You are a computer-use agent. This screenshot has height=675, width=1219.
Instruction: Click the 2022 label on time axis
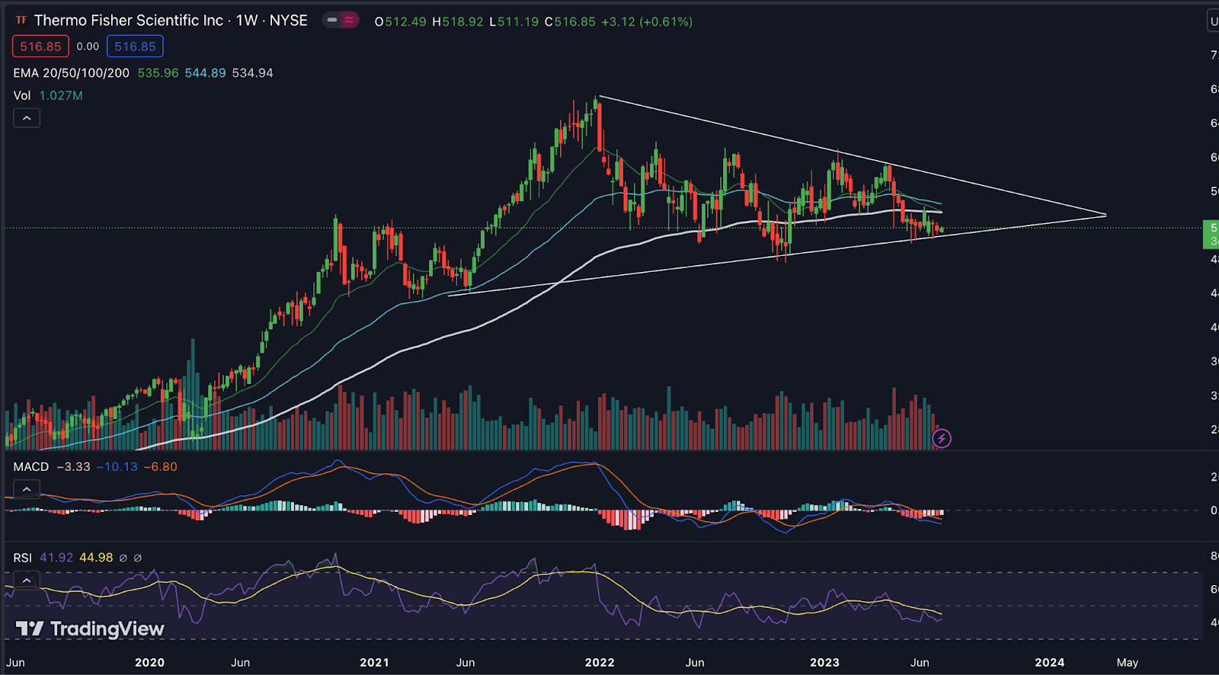pyautogui.click(x=600, y=663)
